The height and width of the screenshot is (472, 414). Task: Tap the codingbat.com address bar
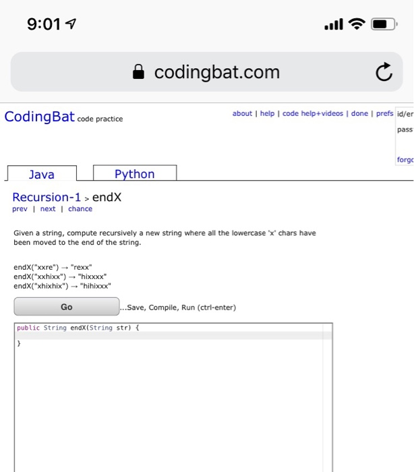coord(206,71)
